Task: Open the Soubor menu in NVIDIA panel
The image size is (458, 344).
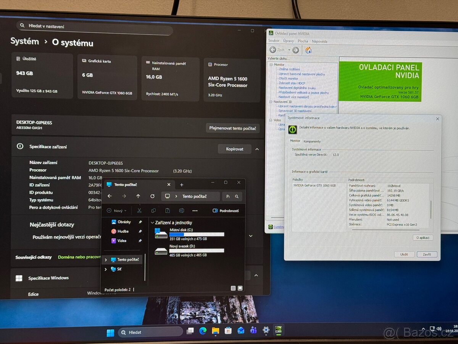Action: point(274,41)
